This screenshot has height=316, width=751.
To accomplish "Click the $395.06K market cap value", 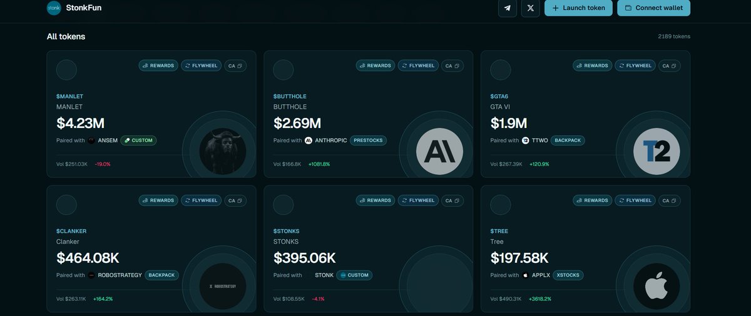I will coord(305,257).
